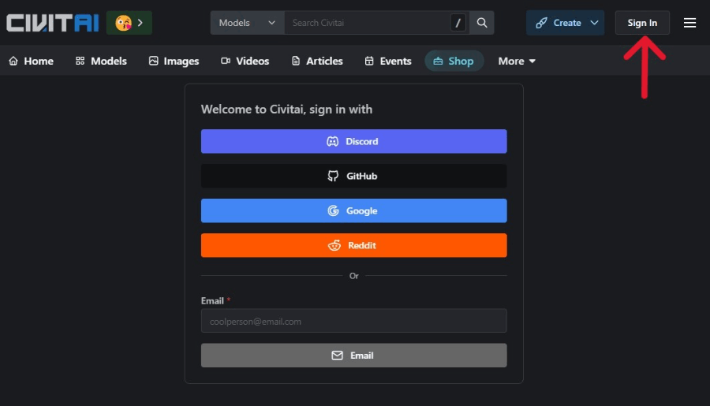Sign in with Reddit

(353, 245)
